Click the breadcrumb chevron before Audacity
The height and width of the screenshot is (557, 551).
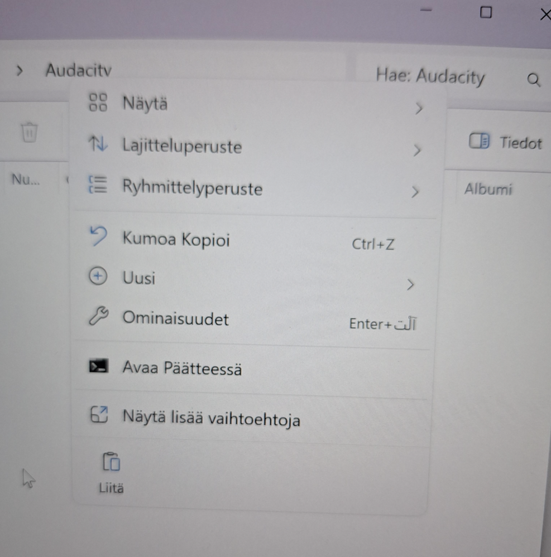coord(20,71)
